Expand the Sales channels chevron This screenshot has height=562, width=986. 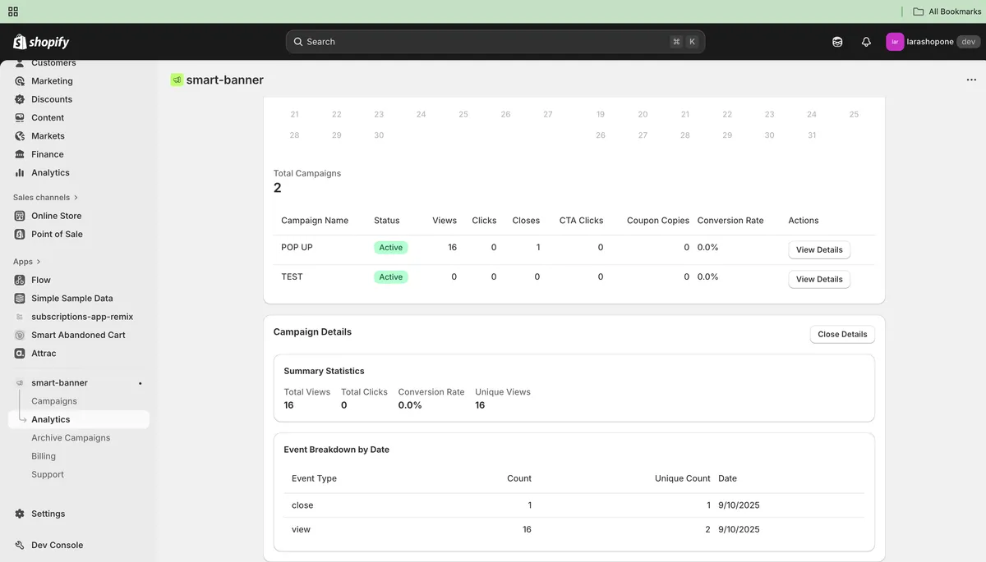coord(76,198)
